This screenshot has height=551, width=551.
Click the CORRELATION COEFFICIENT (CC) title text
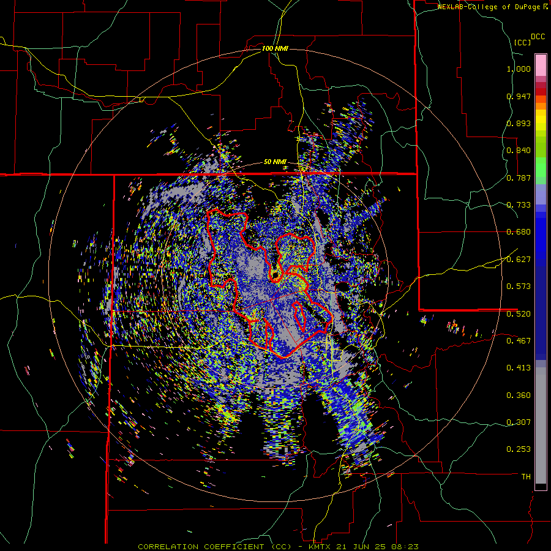coord(215,547)
